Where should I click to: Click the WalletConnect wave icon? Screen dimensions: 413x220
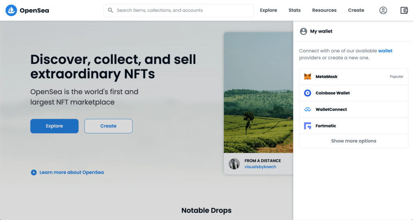308,109
